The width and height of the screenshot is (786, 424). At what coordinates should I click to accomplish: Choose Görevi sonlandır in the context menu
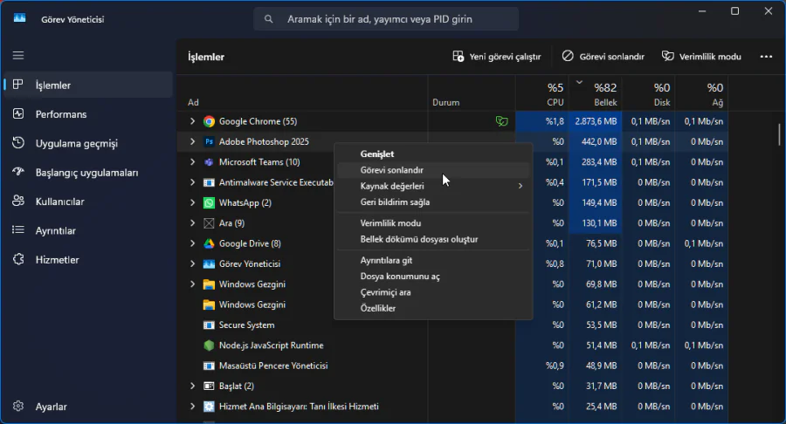point(433,170)
